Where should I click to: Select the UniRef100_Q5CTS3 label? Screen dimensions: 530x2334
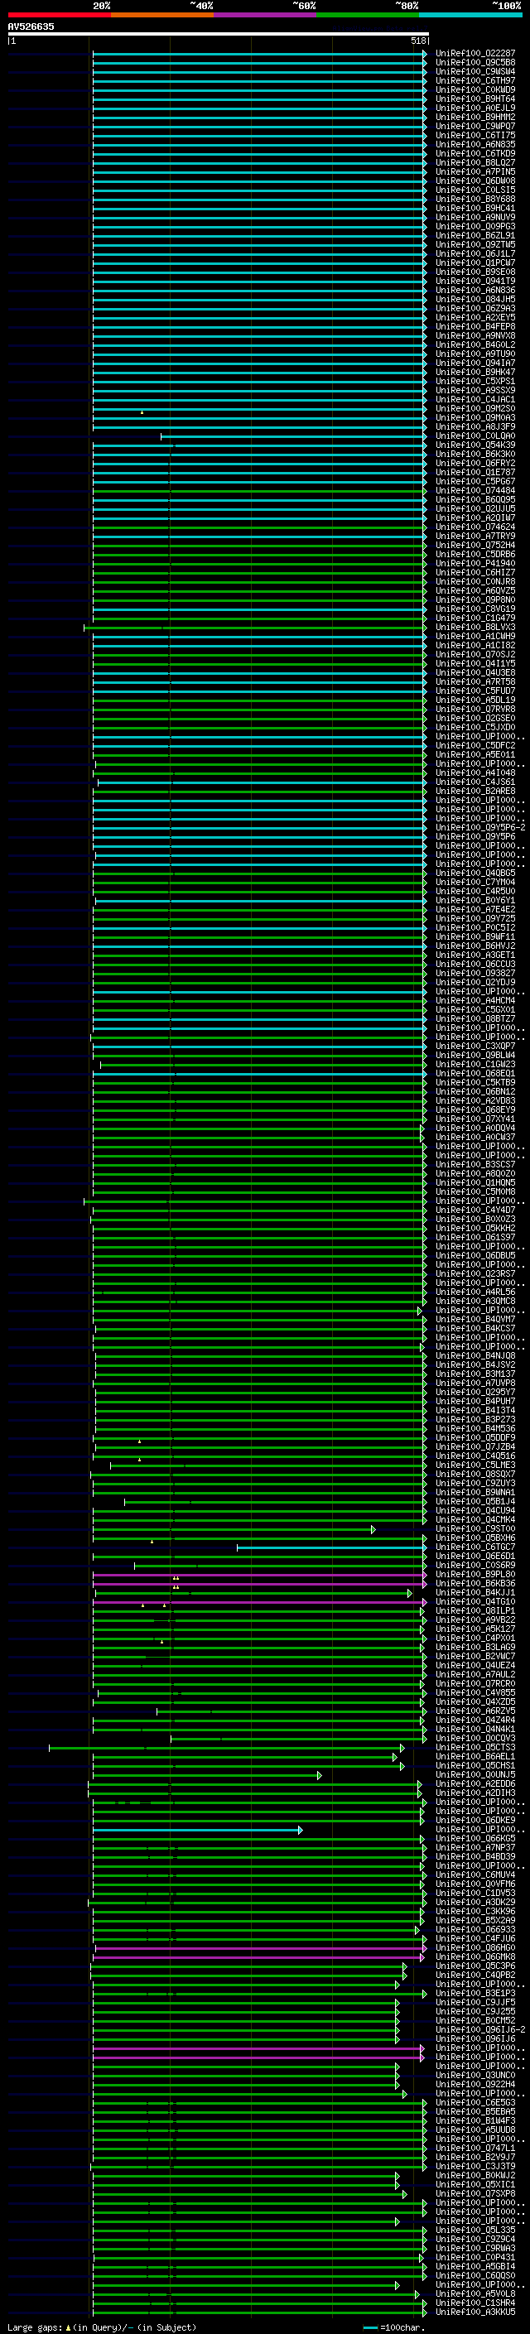pos(475,1748)
